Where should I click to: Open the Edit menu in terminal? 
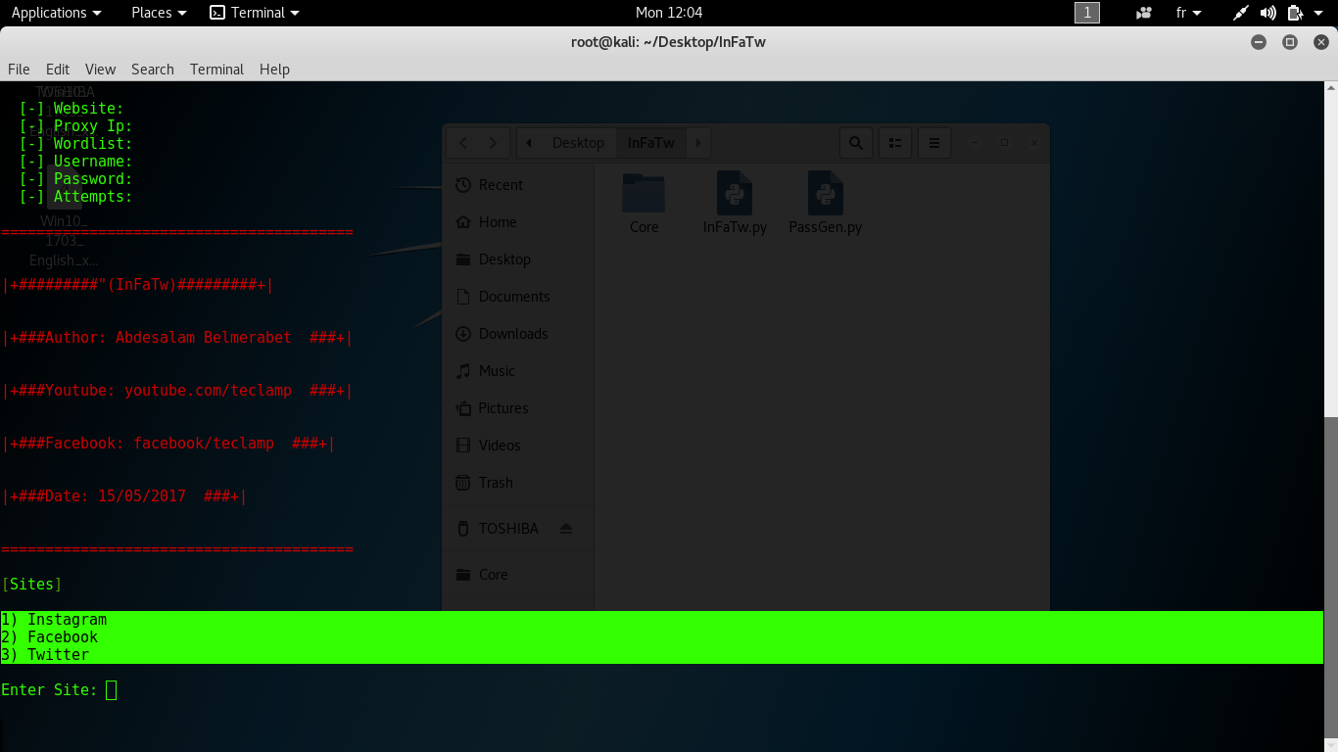coord(58,70)
